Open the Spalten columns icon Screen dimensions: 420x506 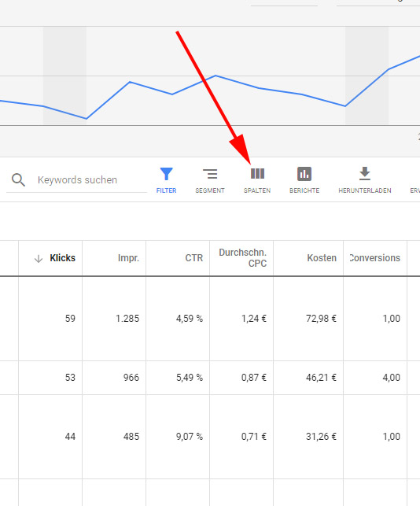click(x=257, y=174)
